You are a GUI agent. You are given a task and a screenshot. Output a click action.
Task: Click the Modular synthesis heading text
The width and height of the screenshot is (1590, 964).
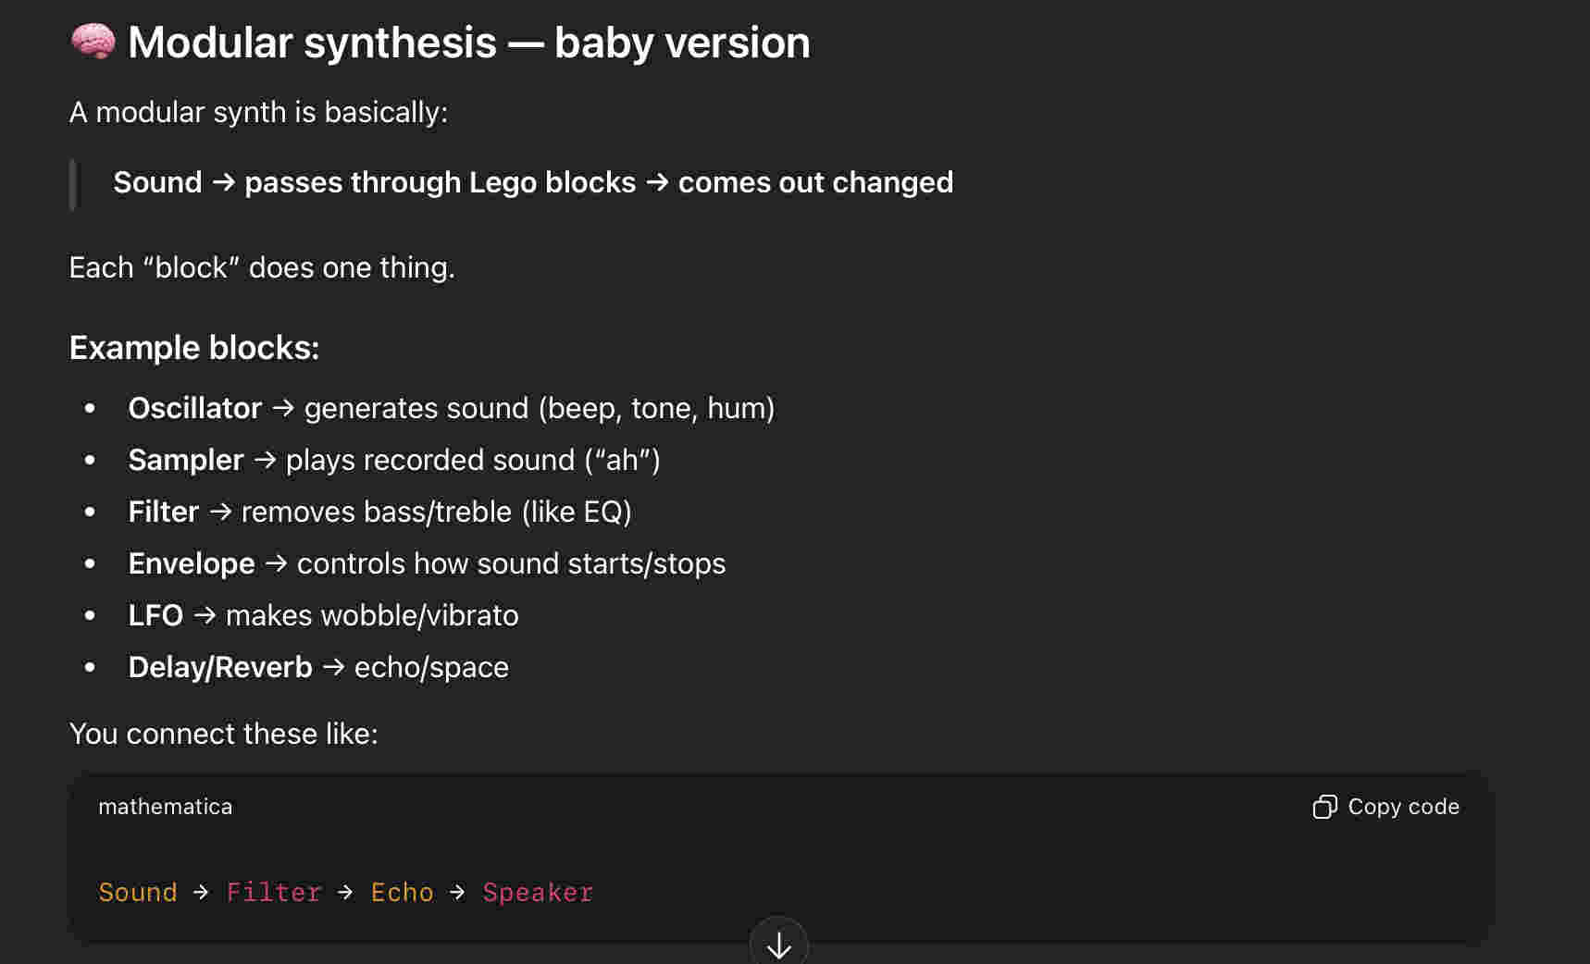pyautogui.click(x=468, y=43)
